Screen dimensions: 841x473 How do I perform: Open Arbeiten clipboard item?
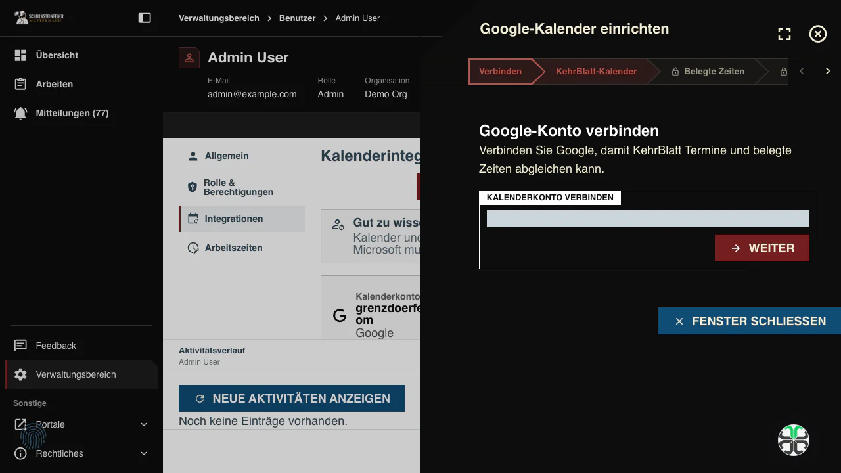pyautogui.click(x=81, y=84)
